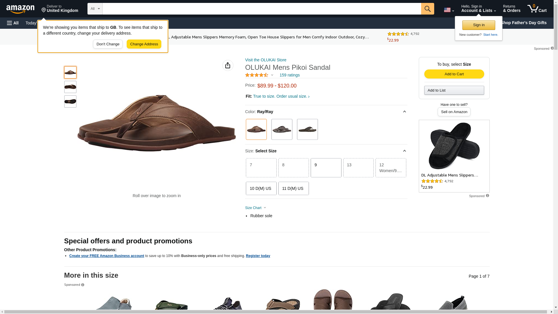Open Returns & Orders

(512, 9)
